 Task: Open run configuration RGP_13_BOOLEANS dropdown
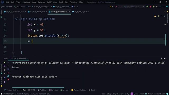click(x=132, y=7)
